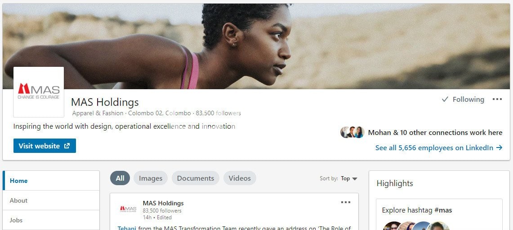Click the Tehani name link in post

(x=127, y=228)
